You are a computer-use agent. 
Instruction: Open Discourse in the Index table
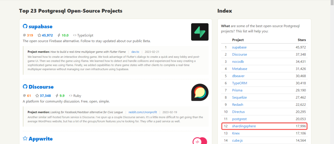click(239, 54)
